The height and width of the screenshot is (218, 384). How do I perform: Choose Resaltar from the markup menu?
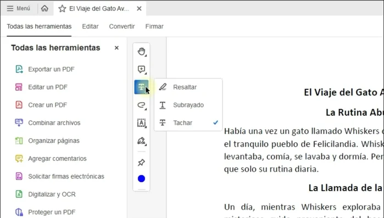pos(188,87)
